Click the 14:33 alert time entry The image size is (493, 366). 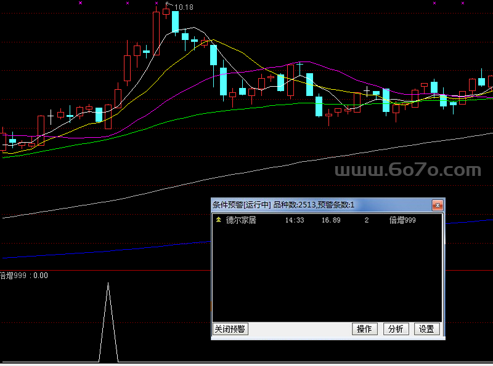pos(295,220)
